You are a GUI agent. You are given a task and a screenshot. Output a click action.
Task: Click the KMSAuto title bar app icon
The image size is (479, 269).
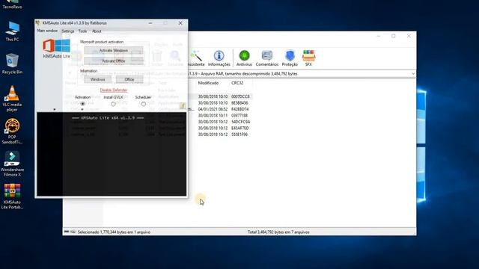[x=38, y=23]
